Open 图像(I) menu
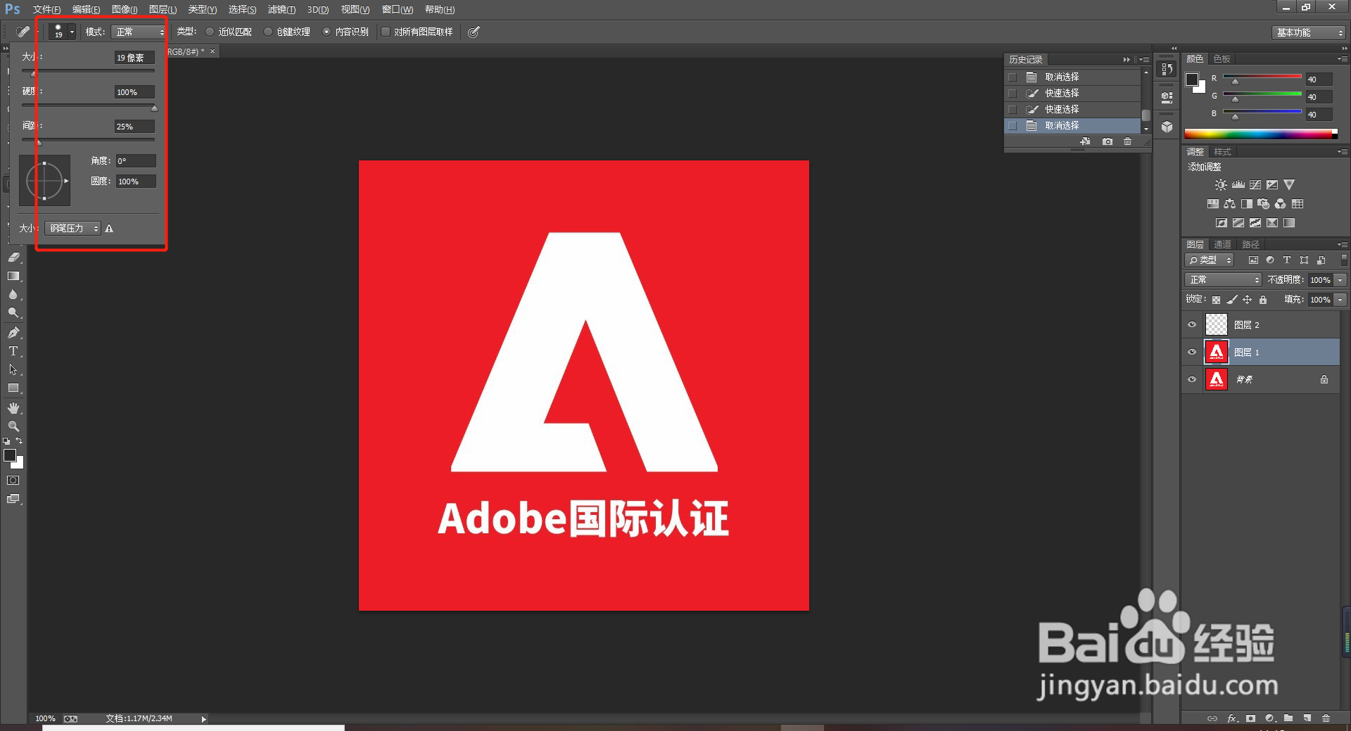 (x=125, y=10)
